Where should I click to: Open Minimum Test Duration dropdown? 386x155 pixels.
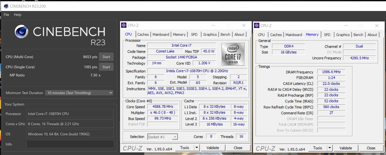click(79, 93)
